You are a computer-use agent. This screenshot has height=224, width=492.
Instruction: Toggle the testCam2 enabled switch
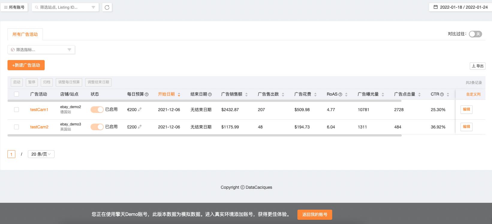97,127
